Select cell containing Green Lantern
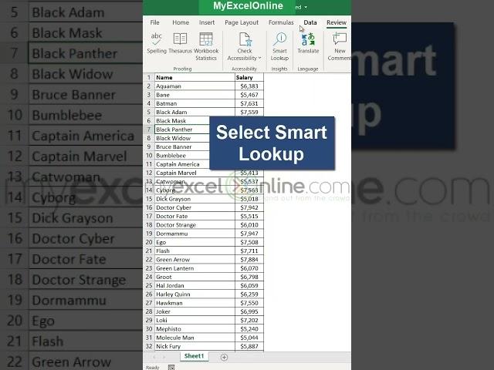494x370 pixels. (195, 268)
